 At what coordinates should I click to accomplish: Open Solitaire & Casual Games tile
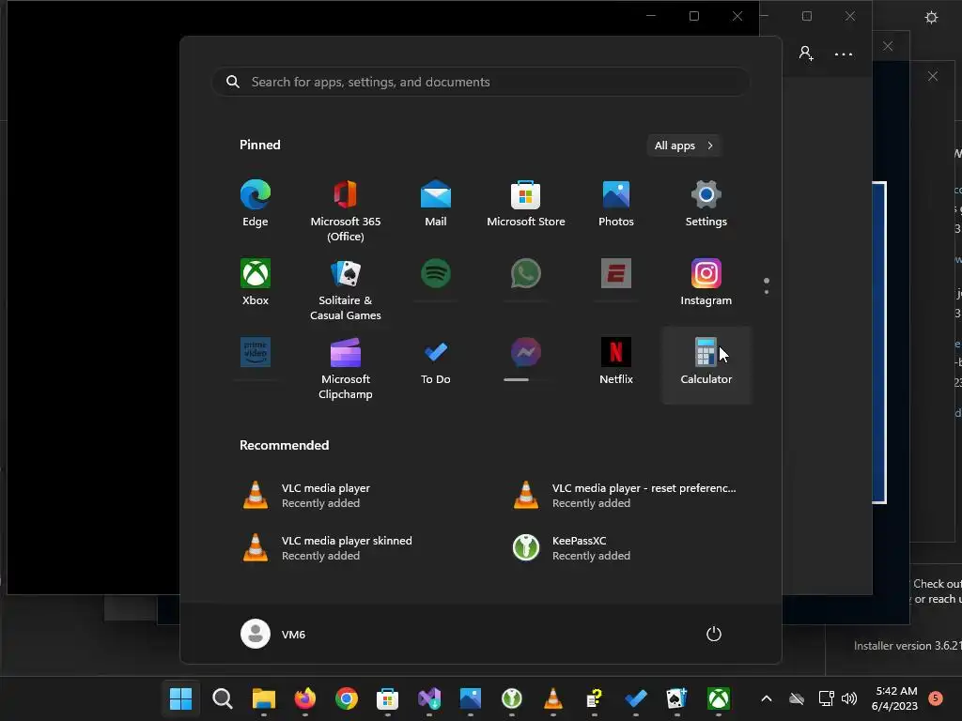pyautogui.click(x=346, y=289)
